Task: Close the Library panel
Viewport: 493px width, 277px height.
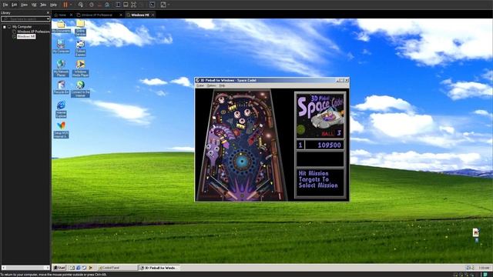Action: pyautogui.click(x=48, y=13)
